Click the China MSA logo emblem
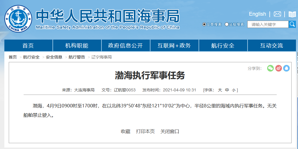Image resolution: width=298 pixels, height=149 pixels. (x=18, y=19)
